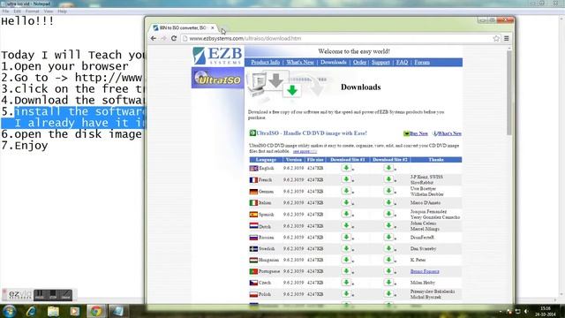Screen dimensions: 565x318
Task: Launch Internet Explorer from the taskbar
Action: click(31, 311)
